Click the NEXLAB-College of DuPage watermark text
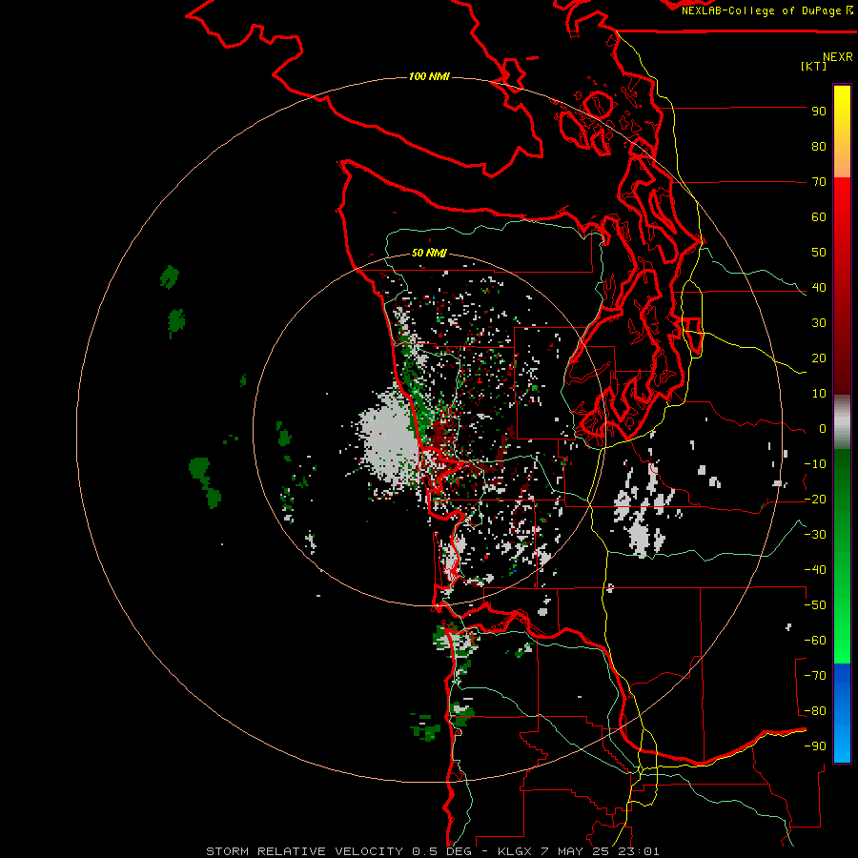858x858 pixels. coord(766,10)
